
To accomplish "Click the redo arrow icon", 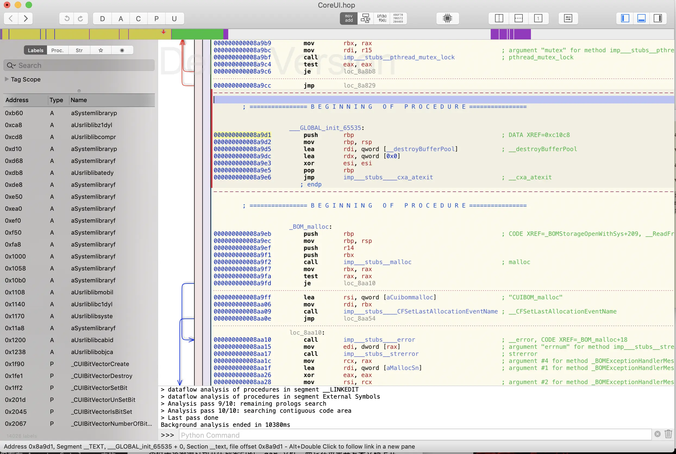I will [x=80, y=18].
